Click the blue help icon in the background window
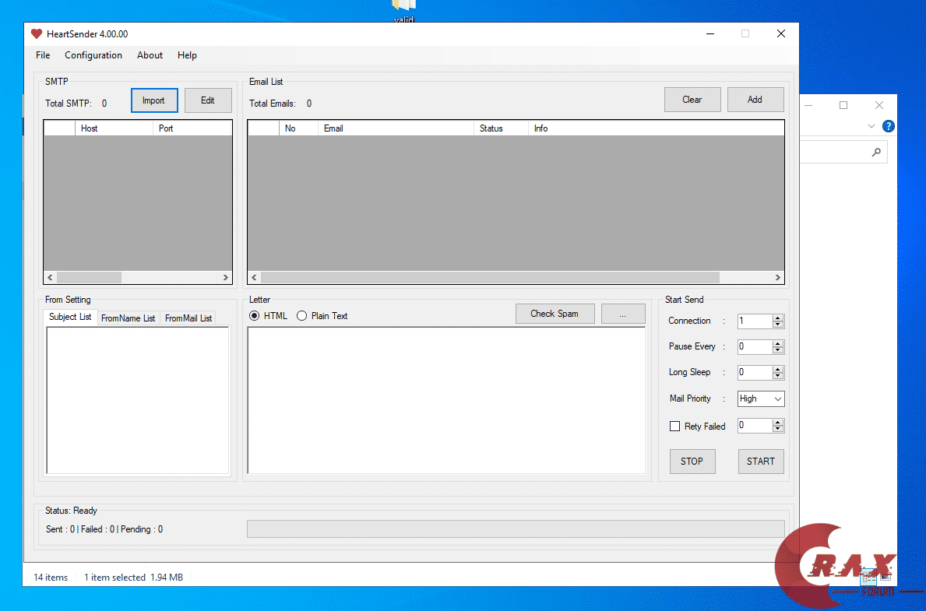Viewport: 926px width, 611px height. (888, 126)
